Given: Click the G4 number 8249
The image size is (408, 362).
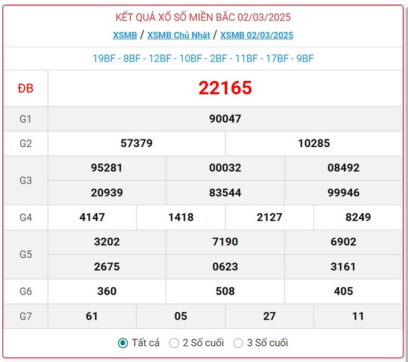Looking at the screenshot, I should [358, 218].
